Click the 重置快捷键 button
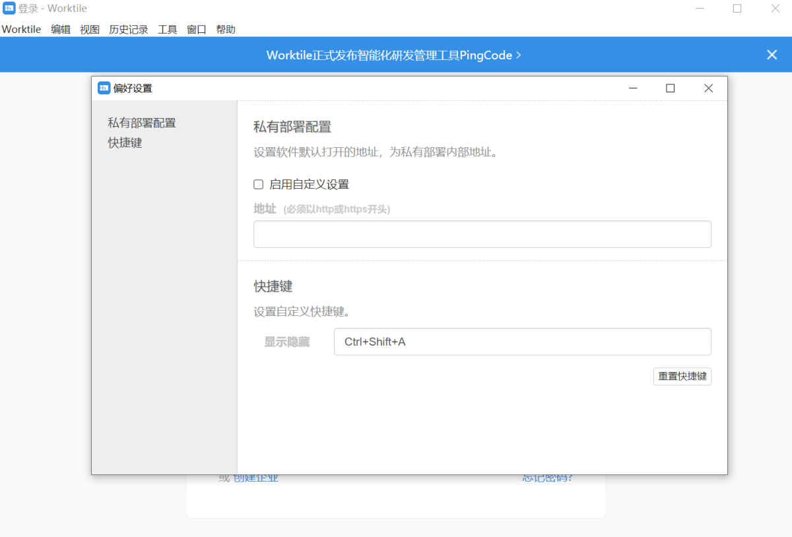The width and height of the screenshot is (792, 537). click(x=682, y=376)
